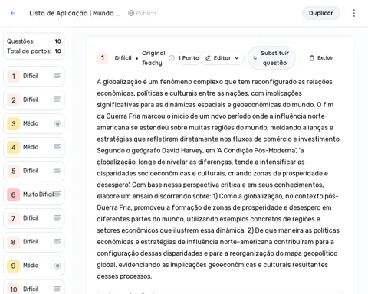Open the three-dot more options menu
Viewport: 368px width, 294px height.
[x=354, y=13]
